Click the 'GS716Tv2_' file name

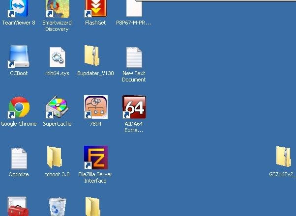(x=282, y=174)
